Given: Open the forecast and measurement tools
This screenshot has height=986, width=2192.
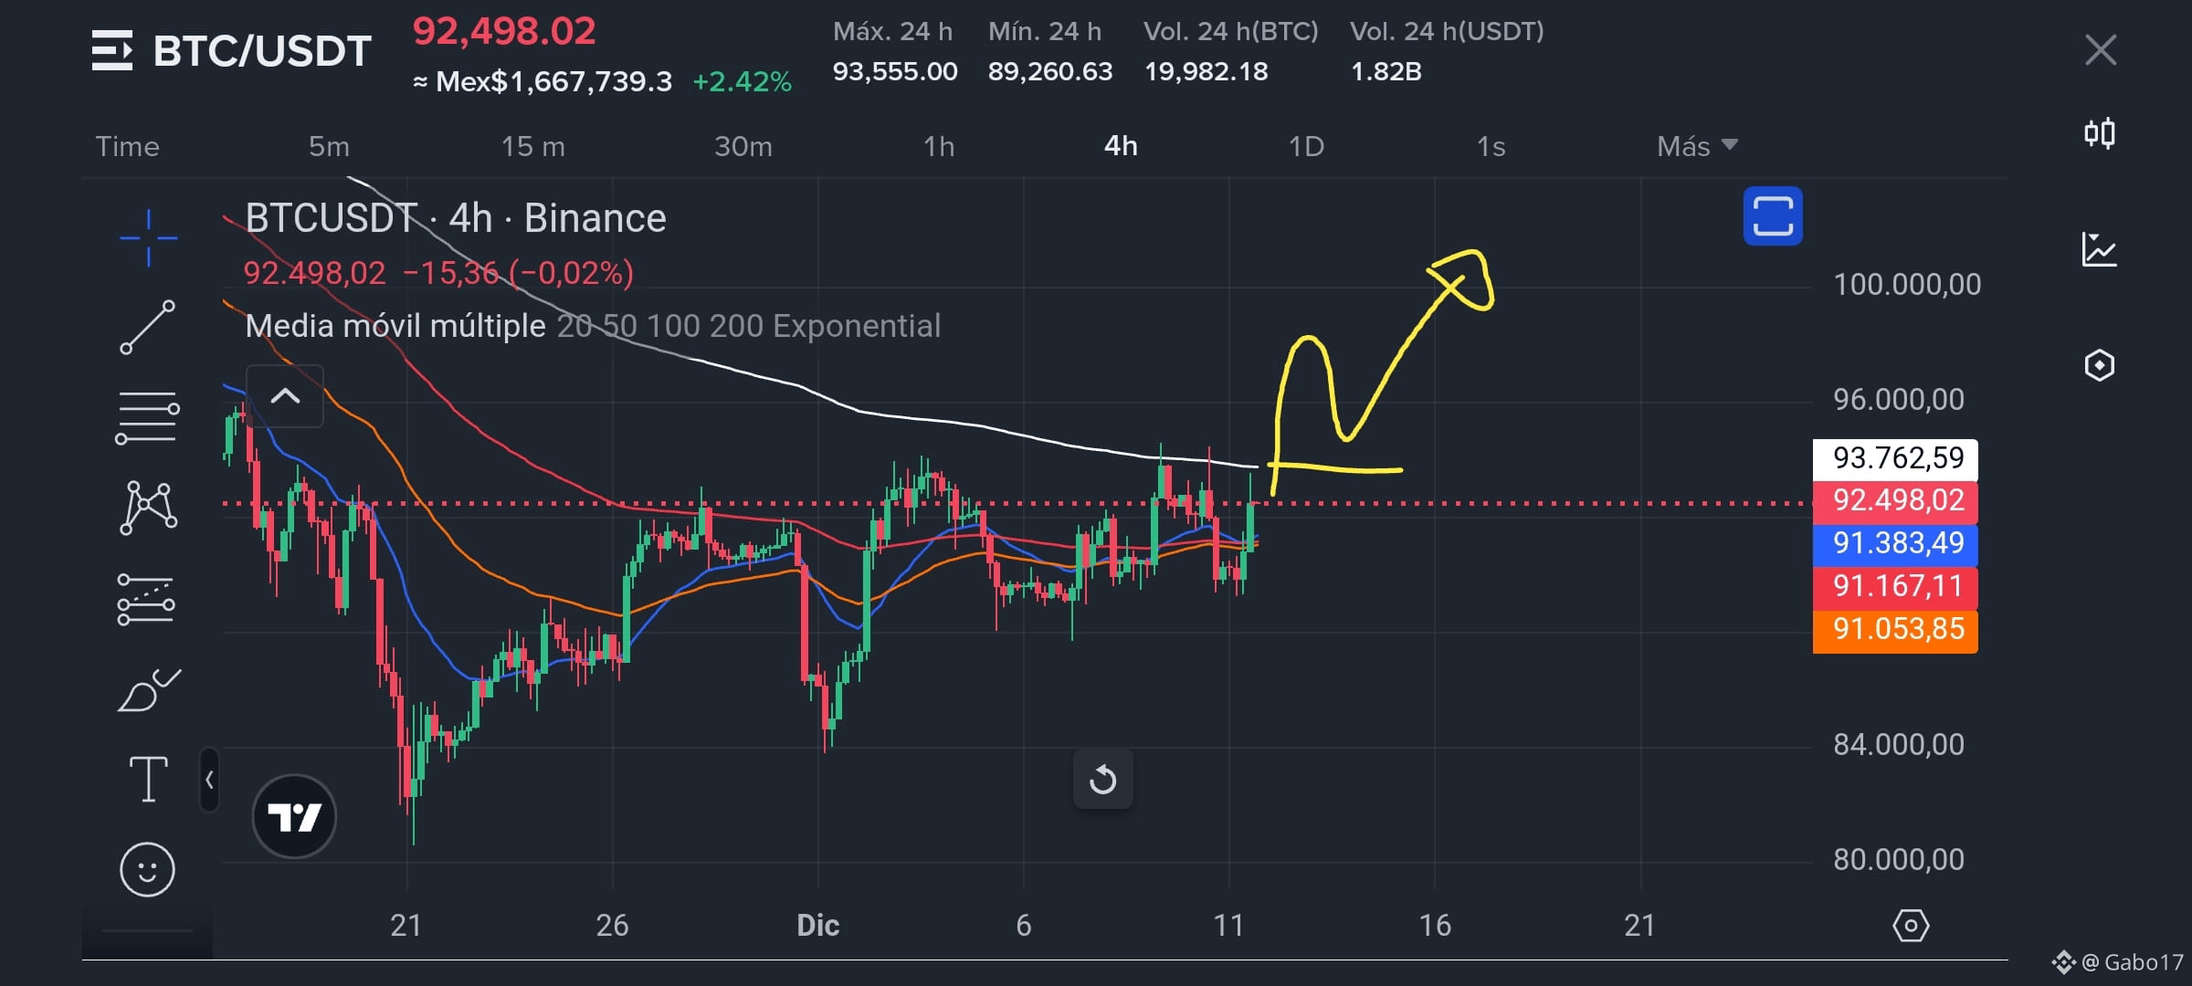Looking at the screenshot, I should [x=146, y=599].
